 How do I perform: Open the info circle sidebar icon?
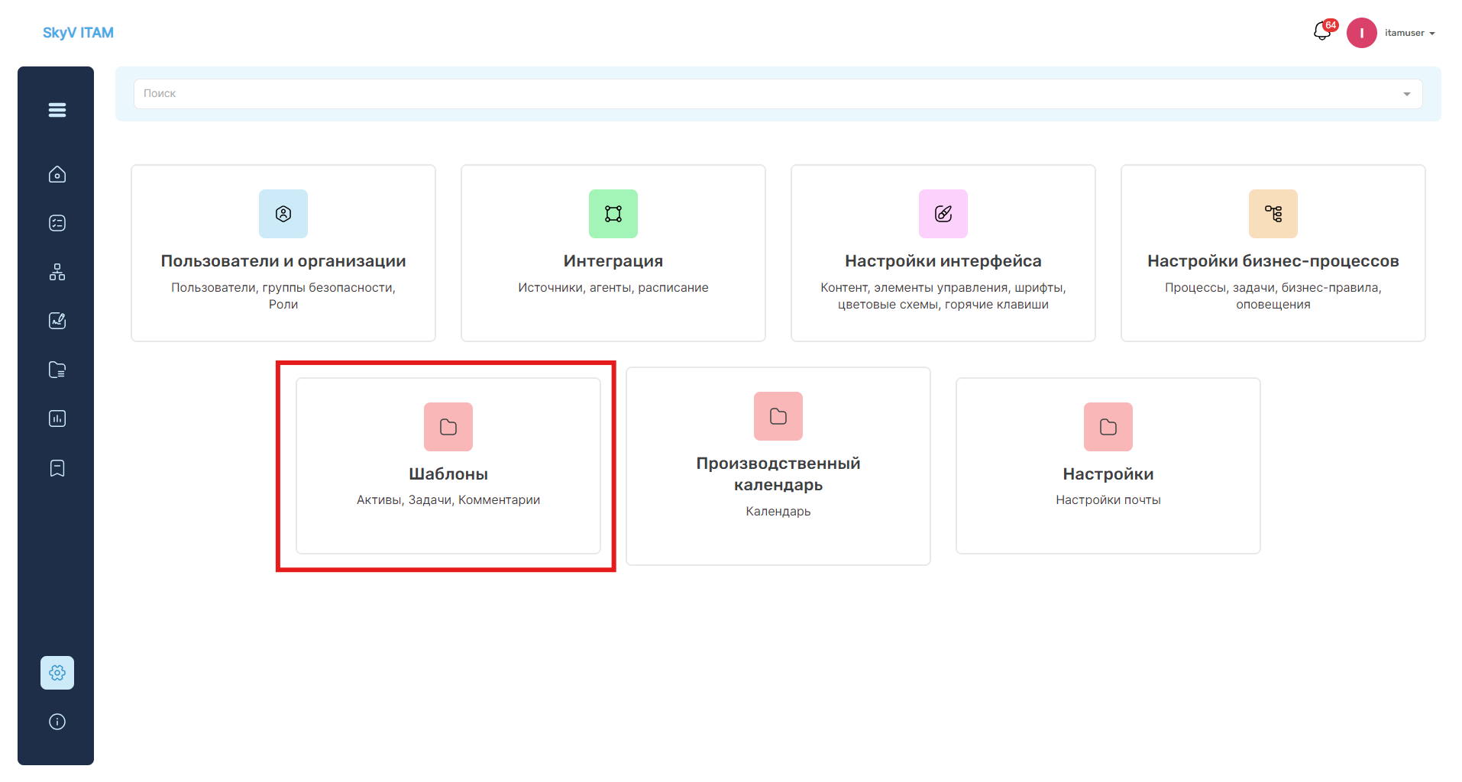click(x=57, y=722)
